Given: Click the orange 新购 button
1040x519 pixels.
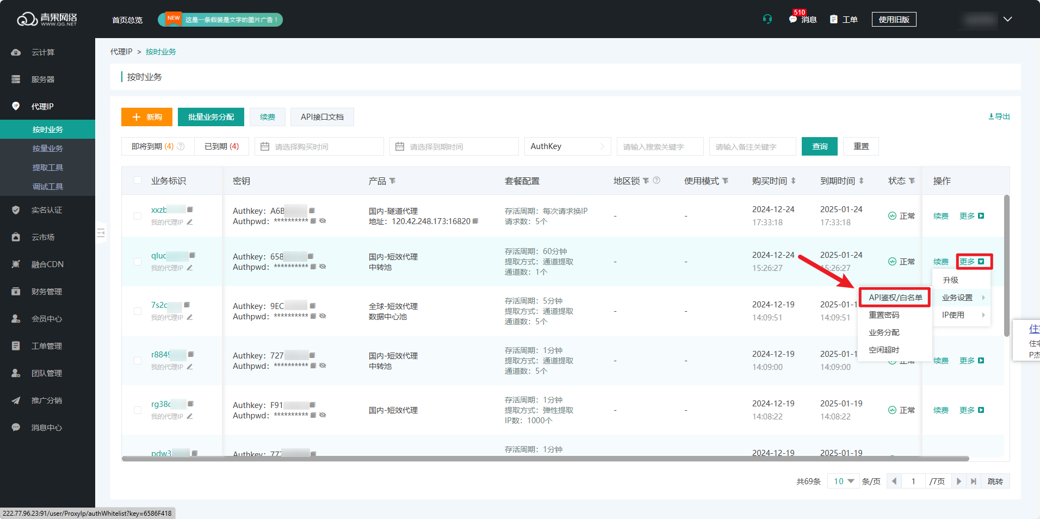Looking at the screenshot, I should (x=147, y=117).
